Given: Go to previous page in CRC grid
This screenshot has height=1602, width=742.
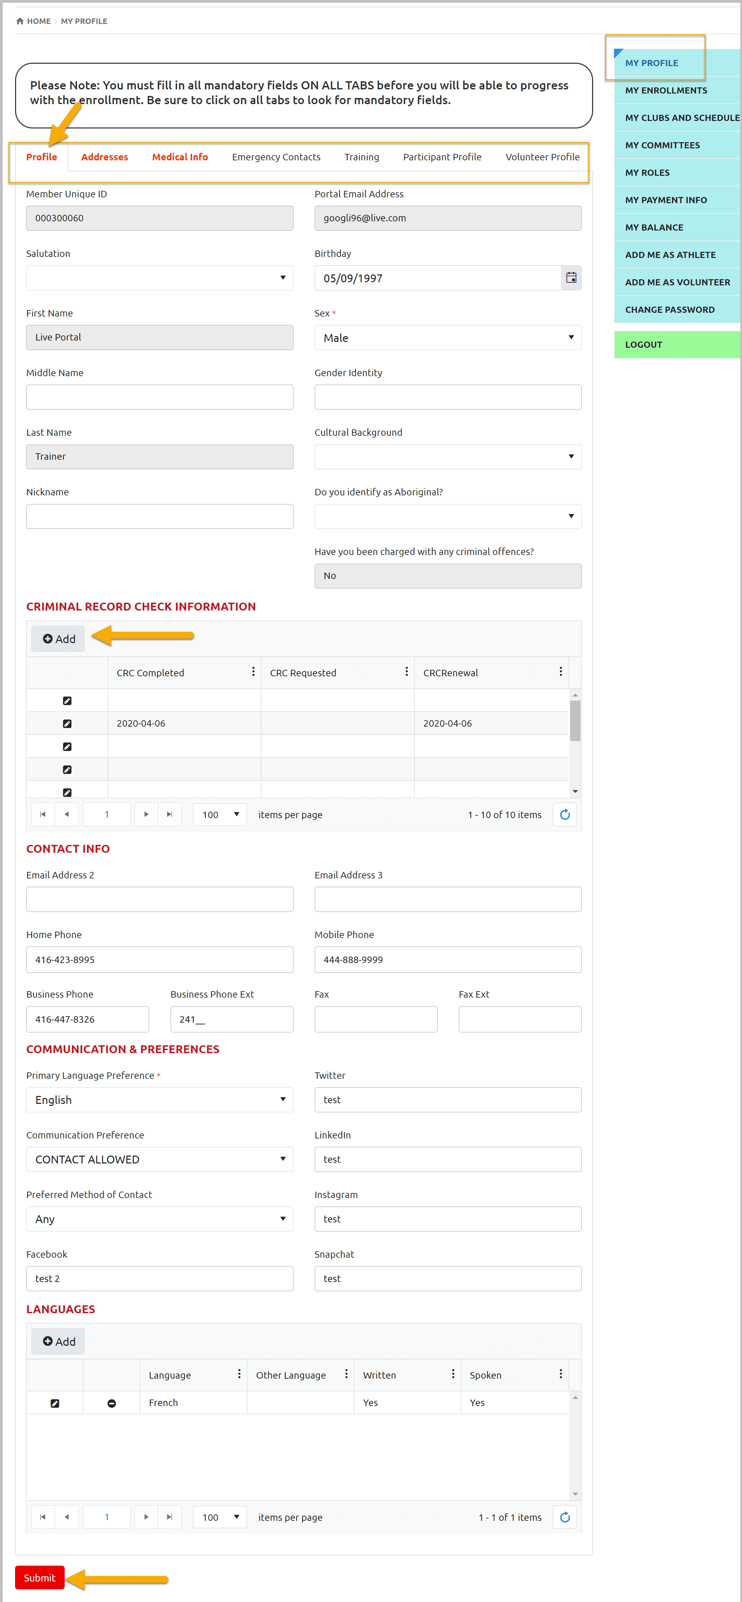Looking at the screenshot, I should (66, 814).
